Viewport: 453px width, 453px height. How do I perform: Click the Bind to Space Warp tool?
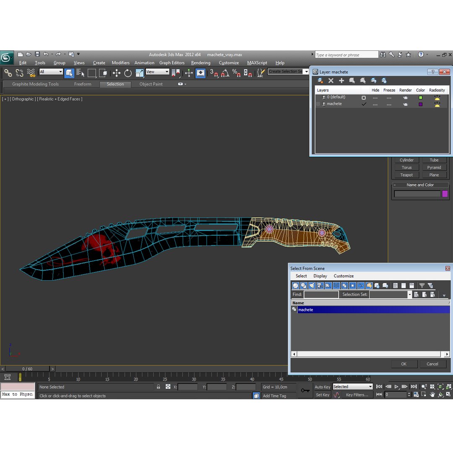[x=31, y=73]
